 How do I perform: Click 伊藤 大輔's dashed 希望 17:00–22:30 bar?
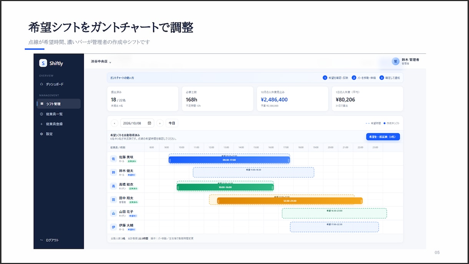coord(334,227)
